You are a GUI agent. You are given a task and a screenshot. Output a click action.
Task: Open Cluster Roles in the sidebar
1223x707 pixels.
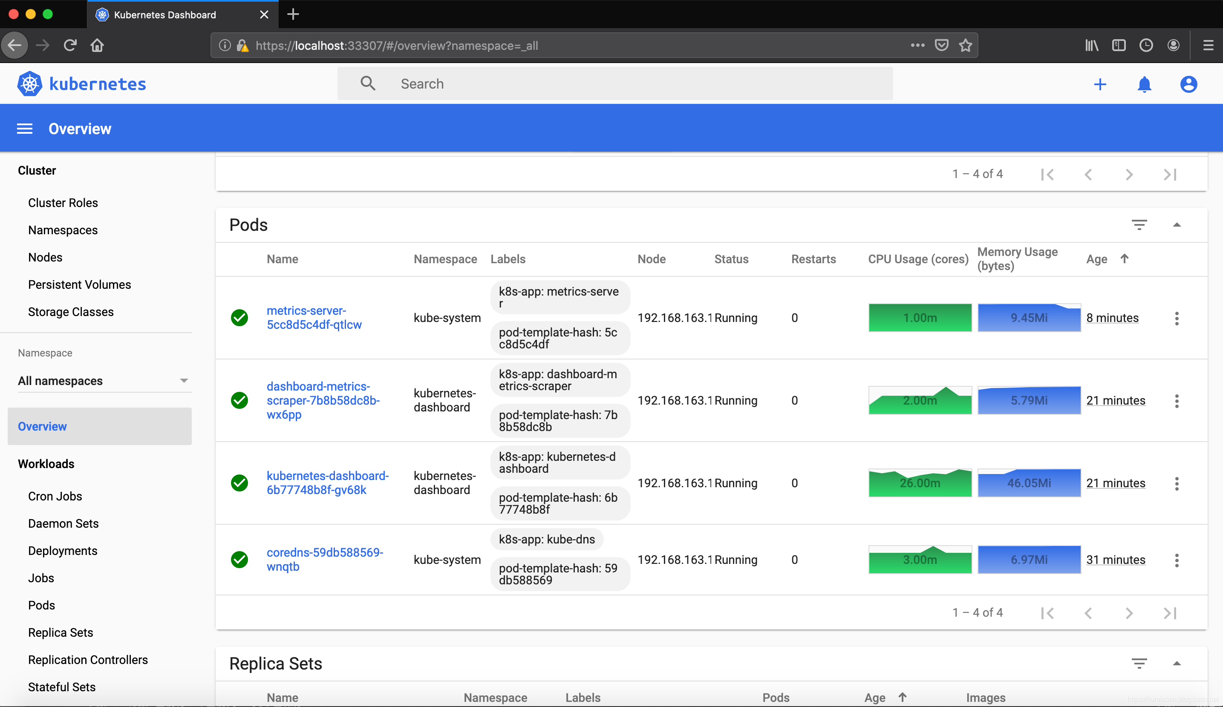click(63, 203)
